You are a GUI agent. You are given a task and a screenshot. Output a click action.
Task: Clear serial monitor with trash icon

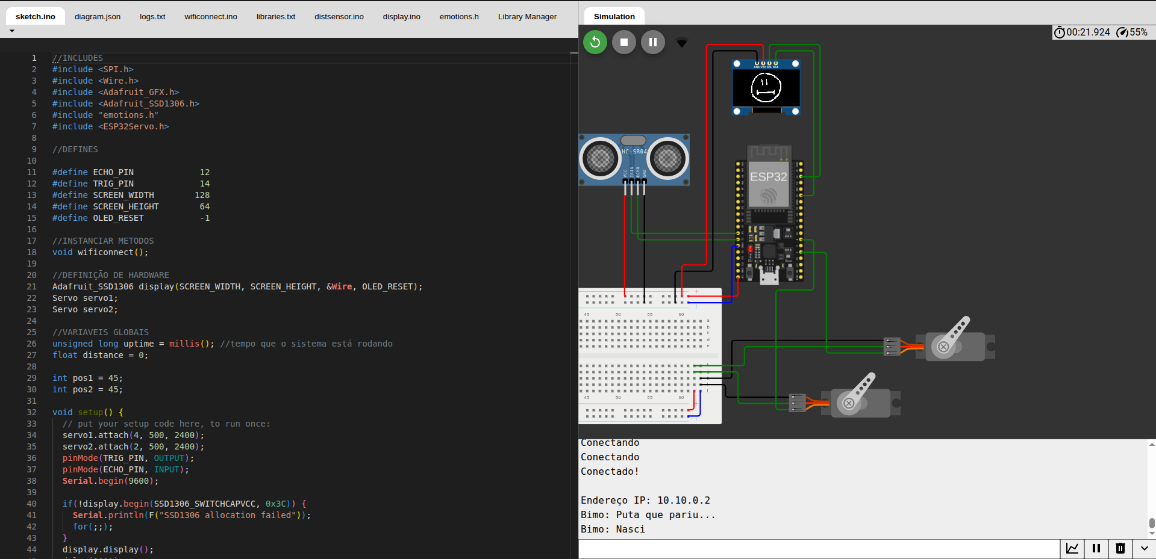pyautogui.click(x=1120, y=548)
